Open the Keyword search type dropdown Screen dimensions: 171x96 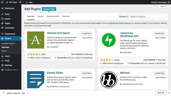[123, 17]
